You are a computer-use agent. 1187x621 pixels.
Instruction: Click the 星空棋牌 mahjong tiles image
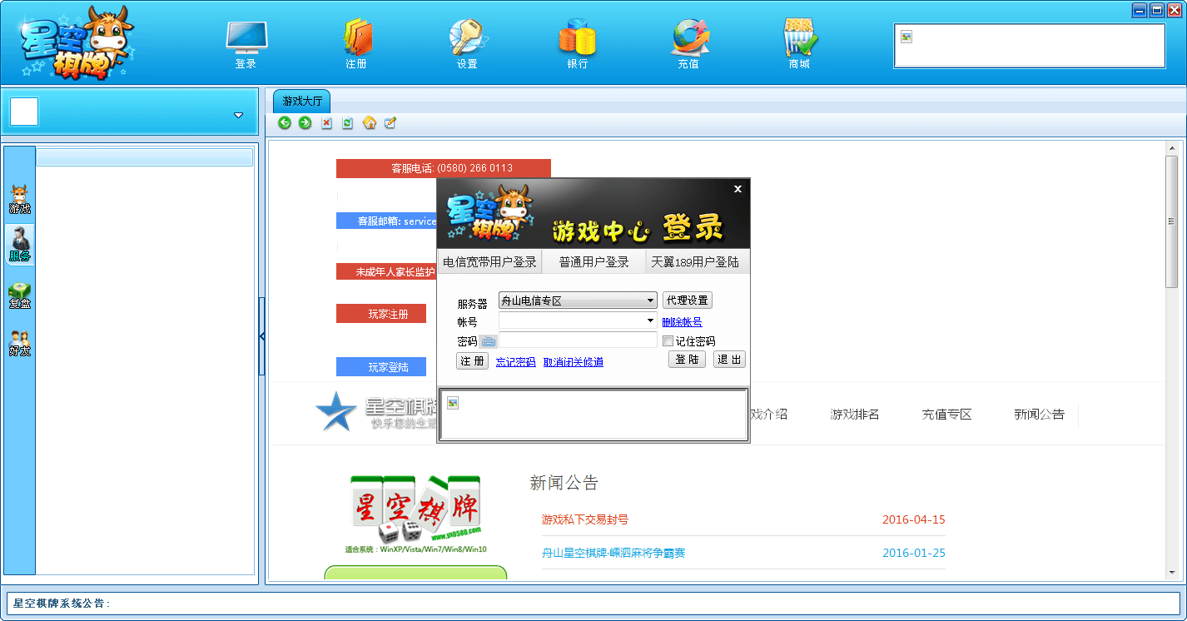pyautogui.click(x=415, y=509)
